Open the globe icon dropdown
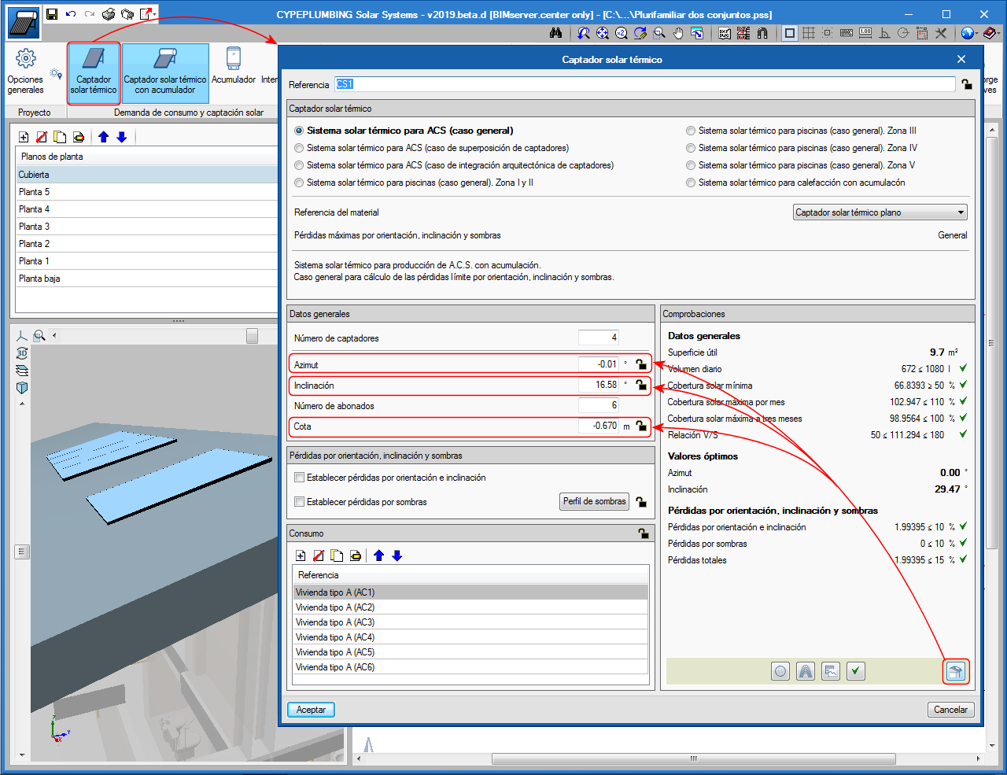This screenshot has width=1007, height=775. tap(968, 33)
